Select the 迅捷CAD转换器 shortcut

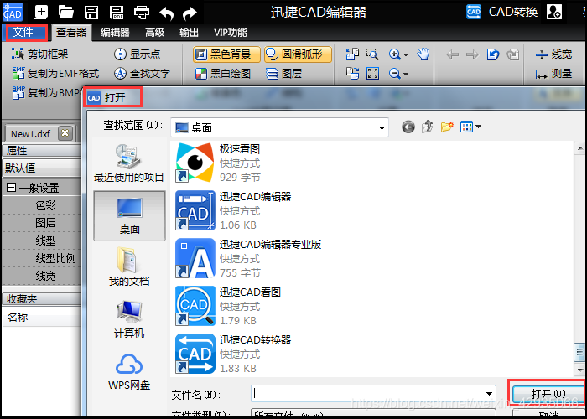(233, 354)
